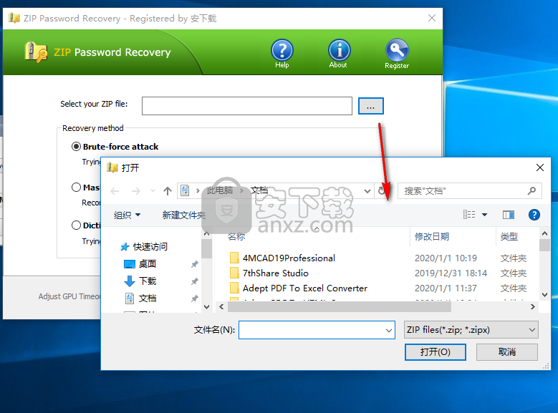Expand the address bar history dropdown

click(x=367, y=191)
